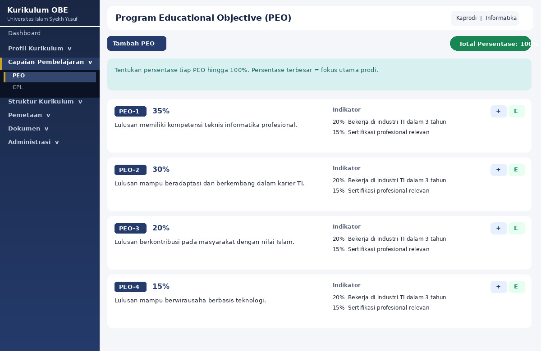Image resolution: width=541 pixels, height=351 pixels.
Task: Click the Kaprodi Informatika user badge
Action: [485, 18]
